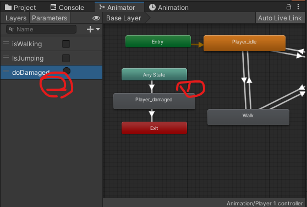This screenshot has height=207, width=307.
Task: Lock the Animator window with padlock icon
Action: 289,7
